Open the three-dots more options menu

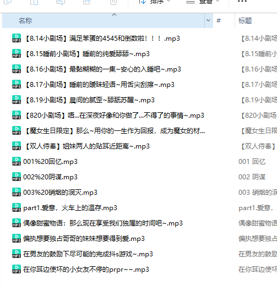(x=242, y=1)
